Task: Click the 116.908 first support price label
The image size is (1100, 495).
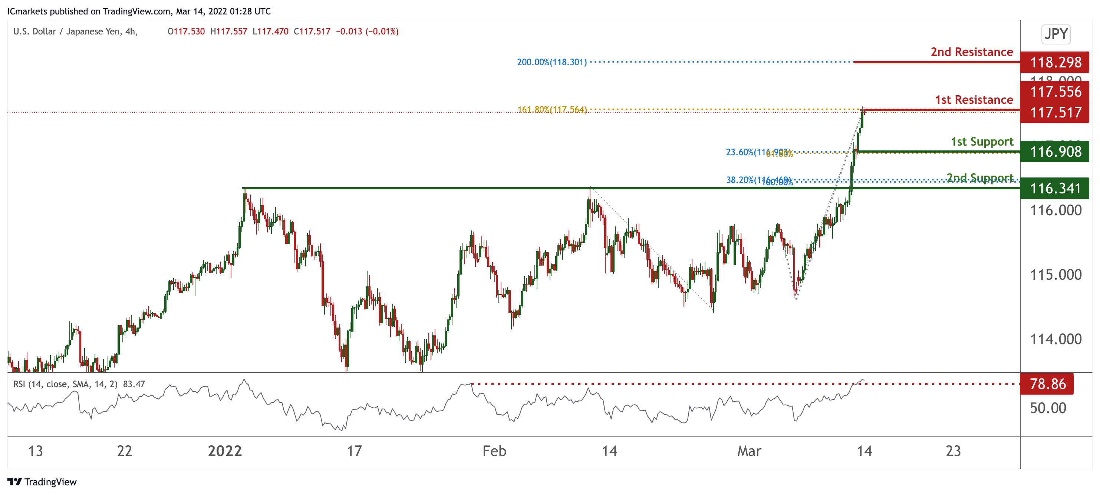Action: 1055,152
